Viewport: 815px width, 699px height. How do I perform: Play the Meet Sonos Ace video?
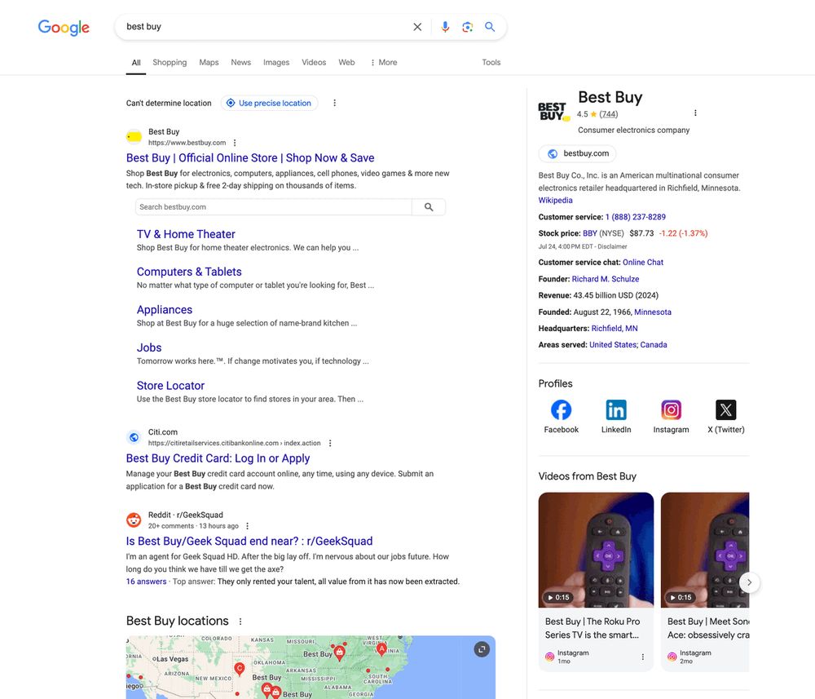(705, 550)
